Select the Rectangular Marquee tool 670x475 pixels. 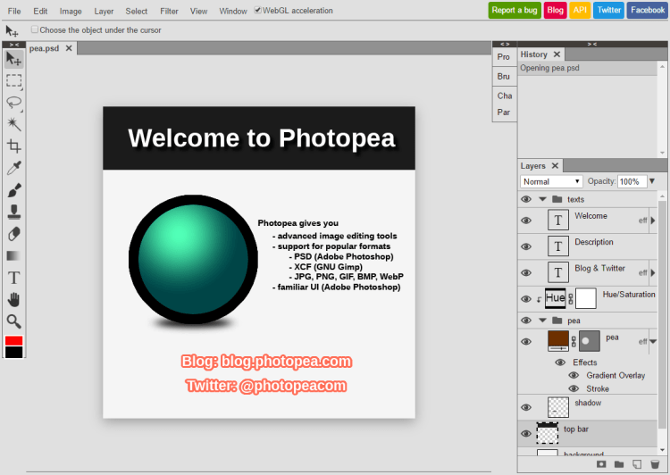click(13, 80)
